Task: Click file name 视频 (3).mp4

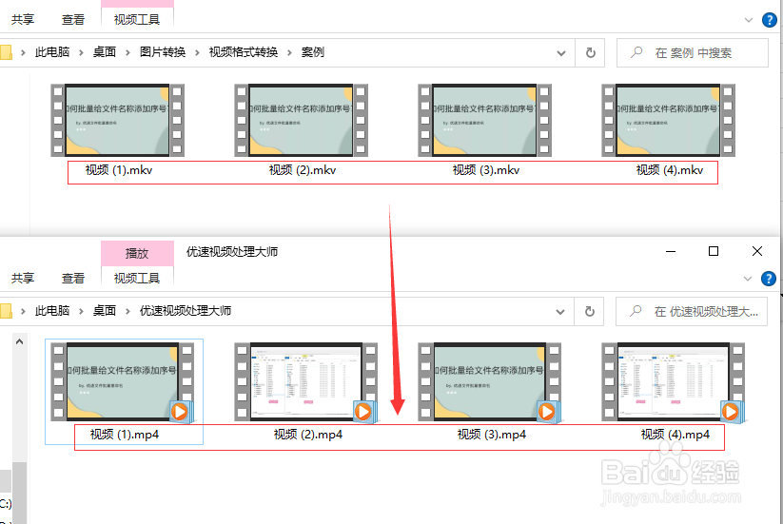Action: coord(492,435)
